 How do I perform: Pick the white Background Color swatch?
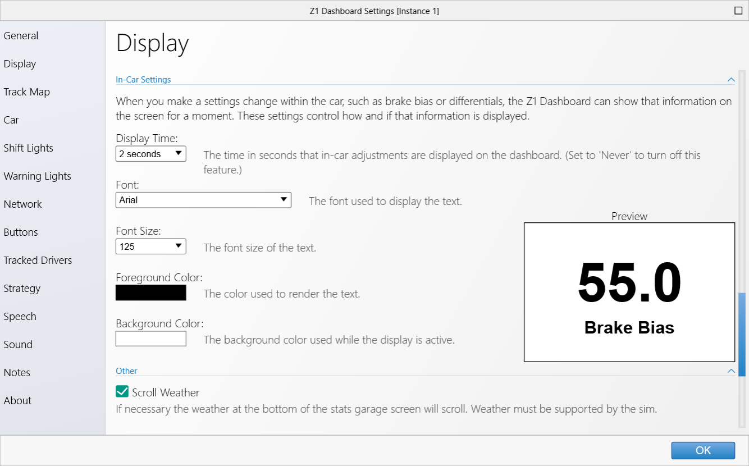151,339
